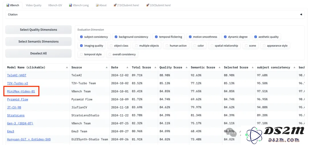The width and height of the screenshot is (309, 145).
Task: Click the Deselect All button
Action: [38, 53]
